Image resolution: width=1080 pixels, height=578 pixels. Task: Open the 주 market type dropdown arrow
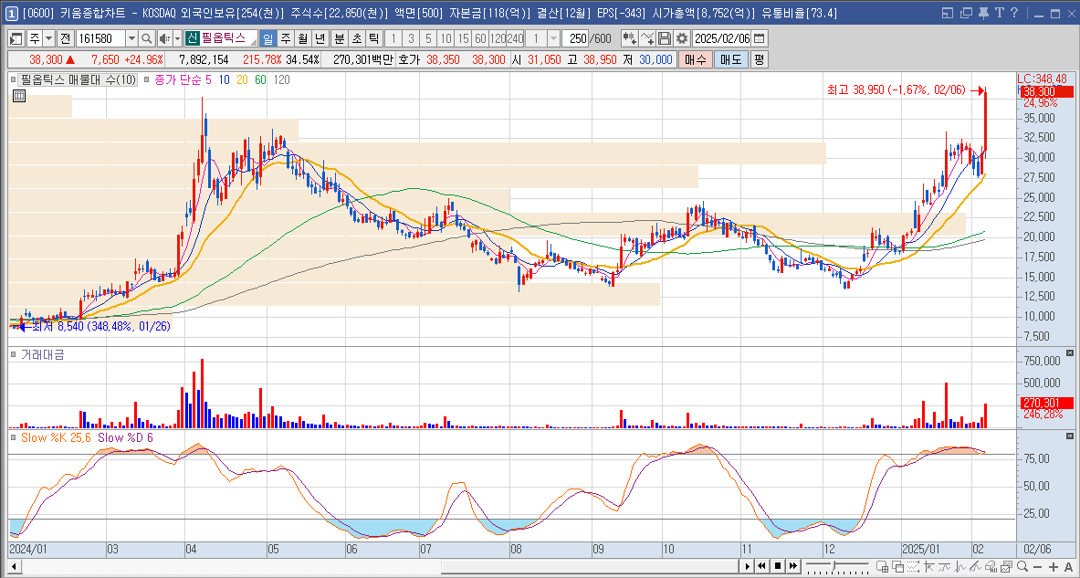tap(49, 37)
